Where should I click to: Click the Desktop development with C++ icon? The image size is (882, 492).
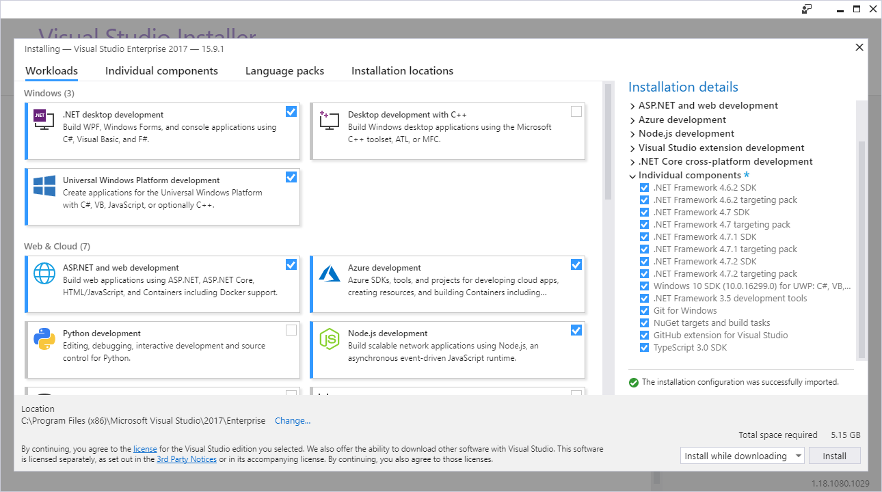coord(329,120)
